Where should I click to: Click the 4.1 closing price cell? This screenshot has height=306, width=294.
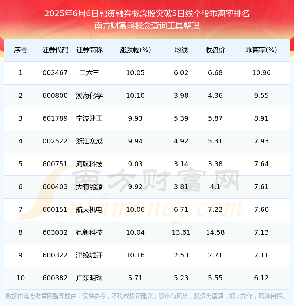click(215, 187)
